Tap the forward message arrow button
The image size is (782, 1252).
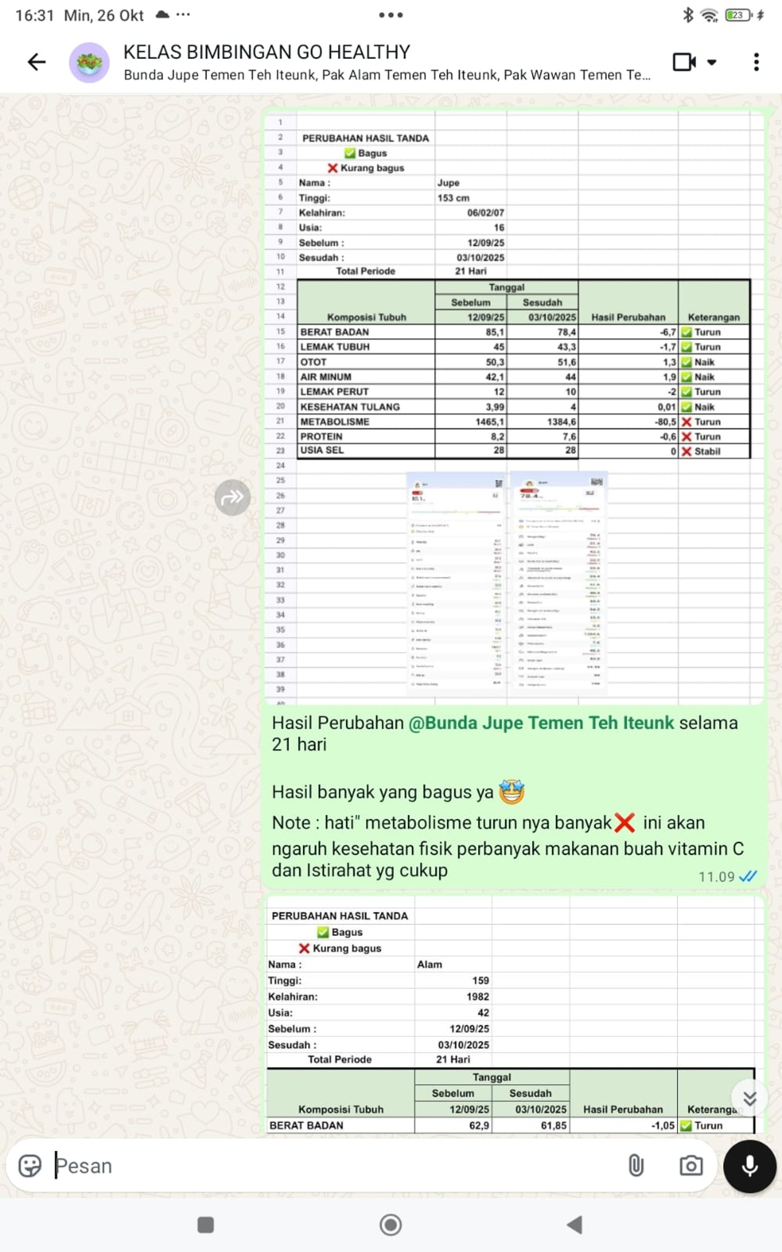coord(232,497)
